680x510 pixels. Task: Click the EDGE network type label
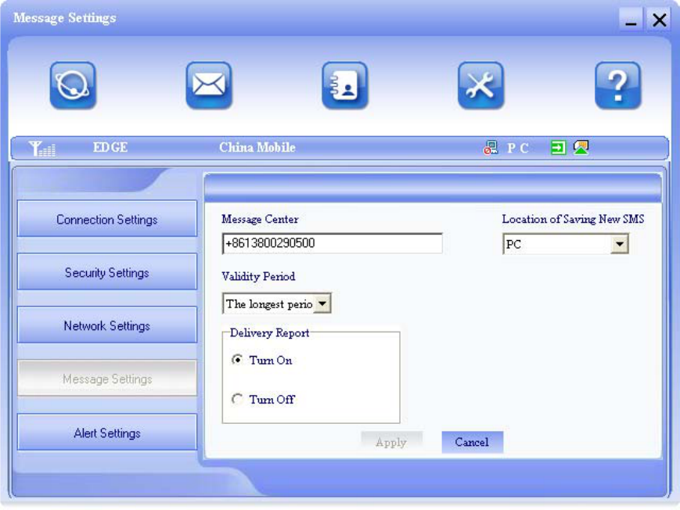point(110,148)
